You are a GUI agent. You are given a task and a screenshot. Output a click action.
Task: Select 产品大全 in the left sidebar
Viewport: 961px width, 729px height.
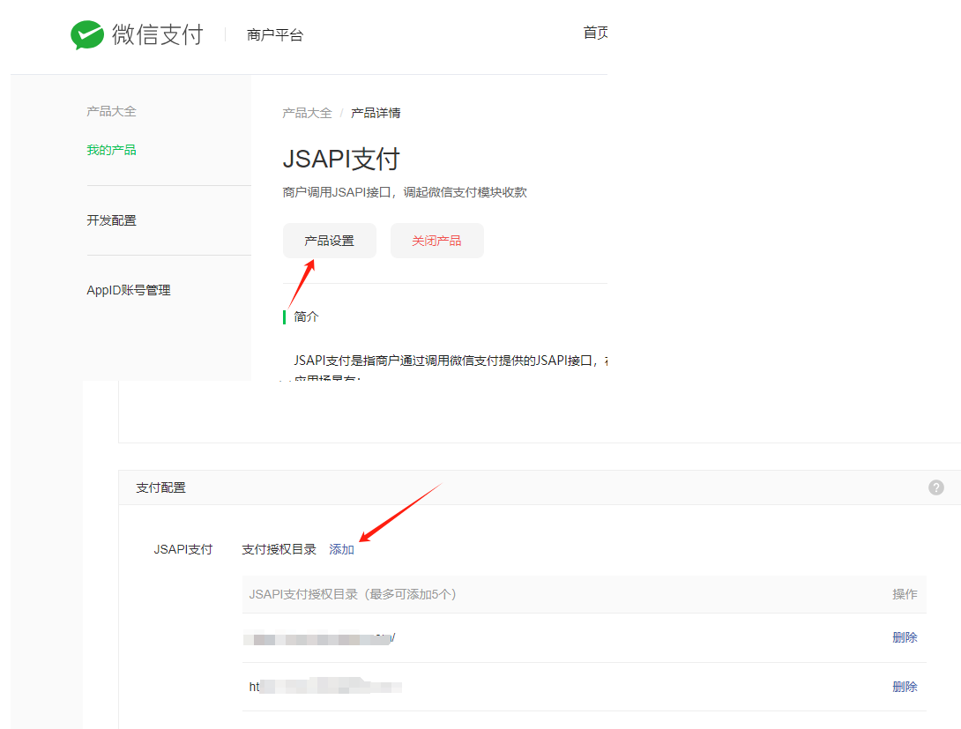click(111, 111)
